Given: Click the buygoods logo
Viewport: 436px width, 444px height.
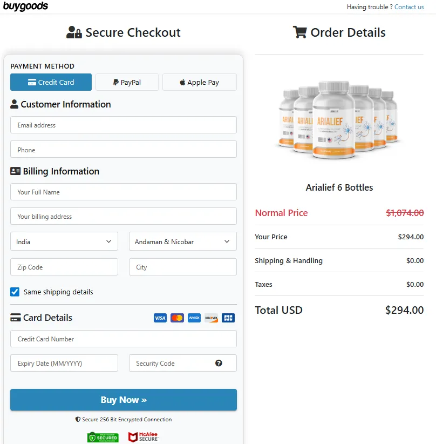Looking at the screenshot, I should 26,6.
